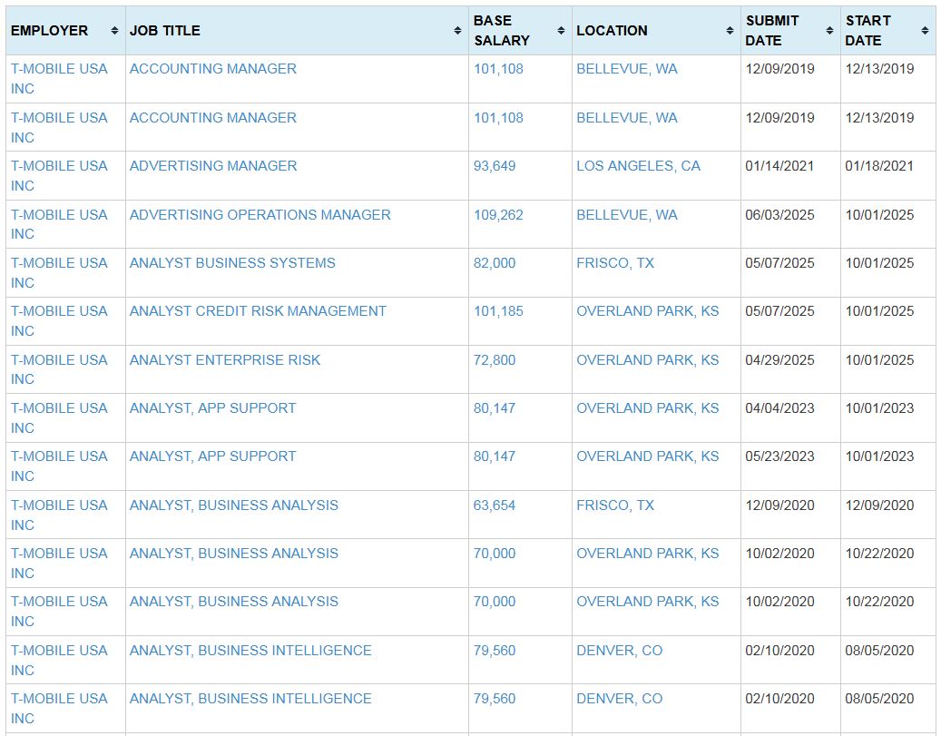Sort table by Employer column arrows
Screen dimensions: 941x736
(x=114, y=31)
